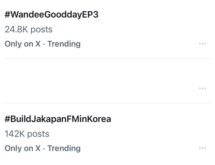Click the faded 'Trending' subtitle in middle row
Viewport: 215px width, 165px height.
pyautogui.click(x=21, y=88)
